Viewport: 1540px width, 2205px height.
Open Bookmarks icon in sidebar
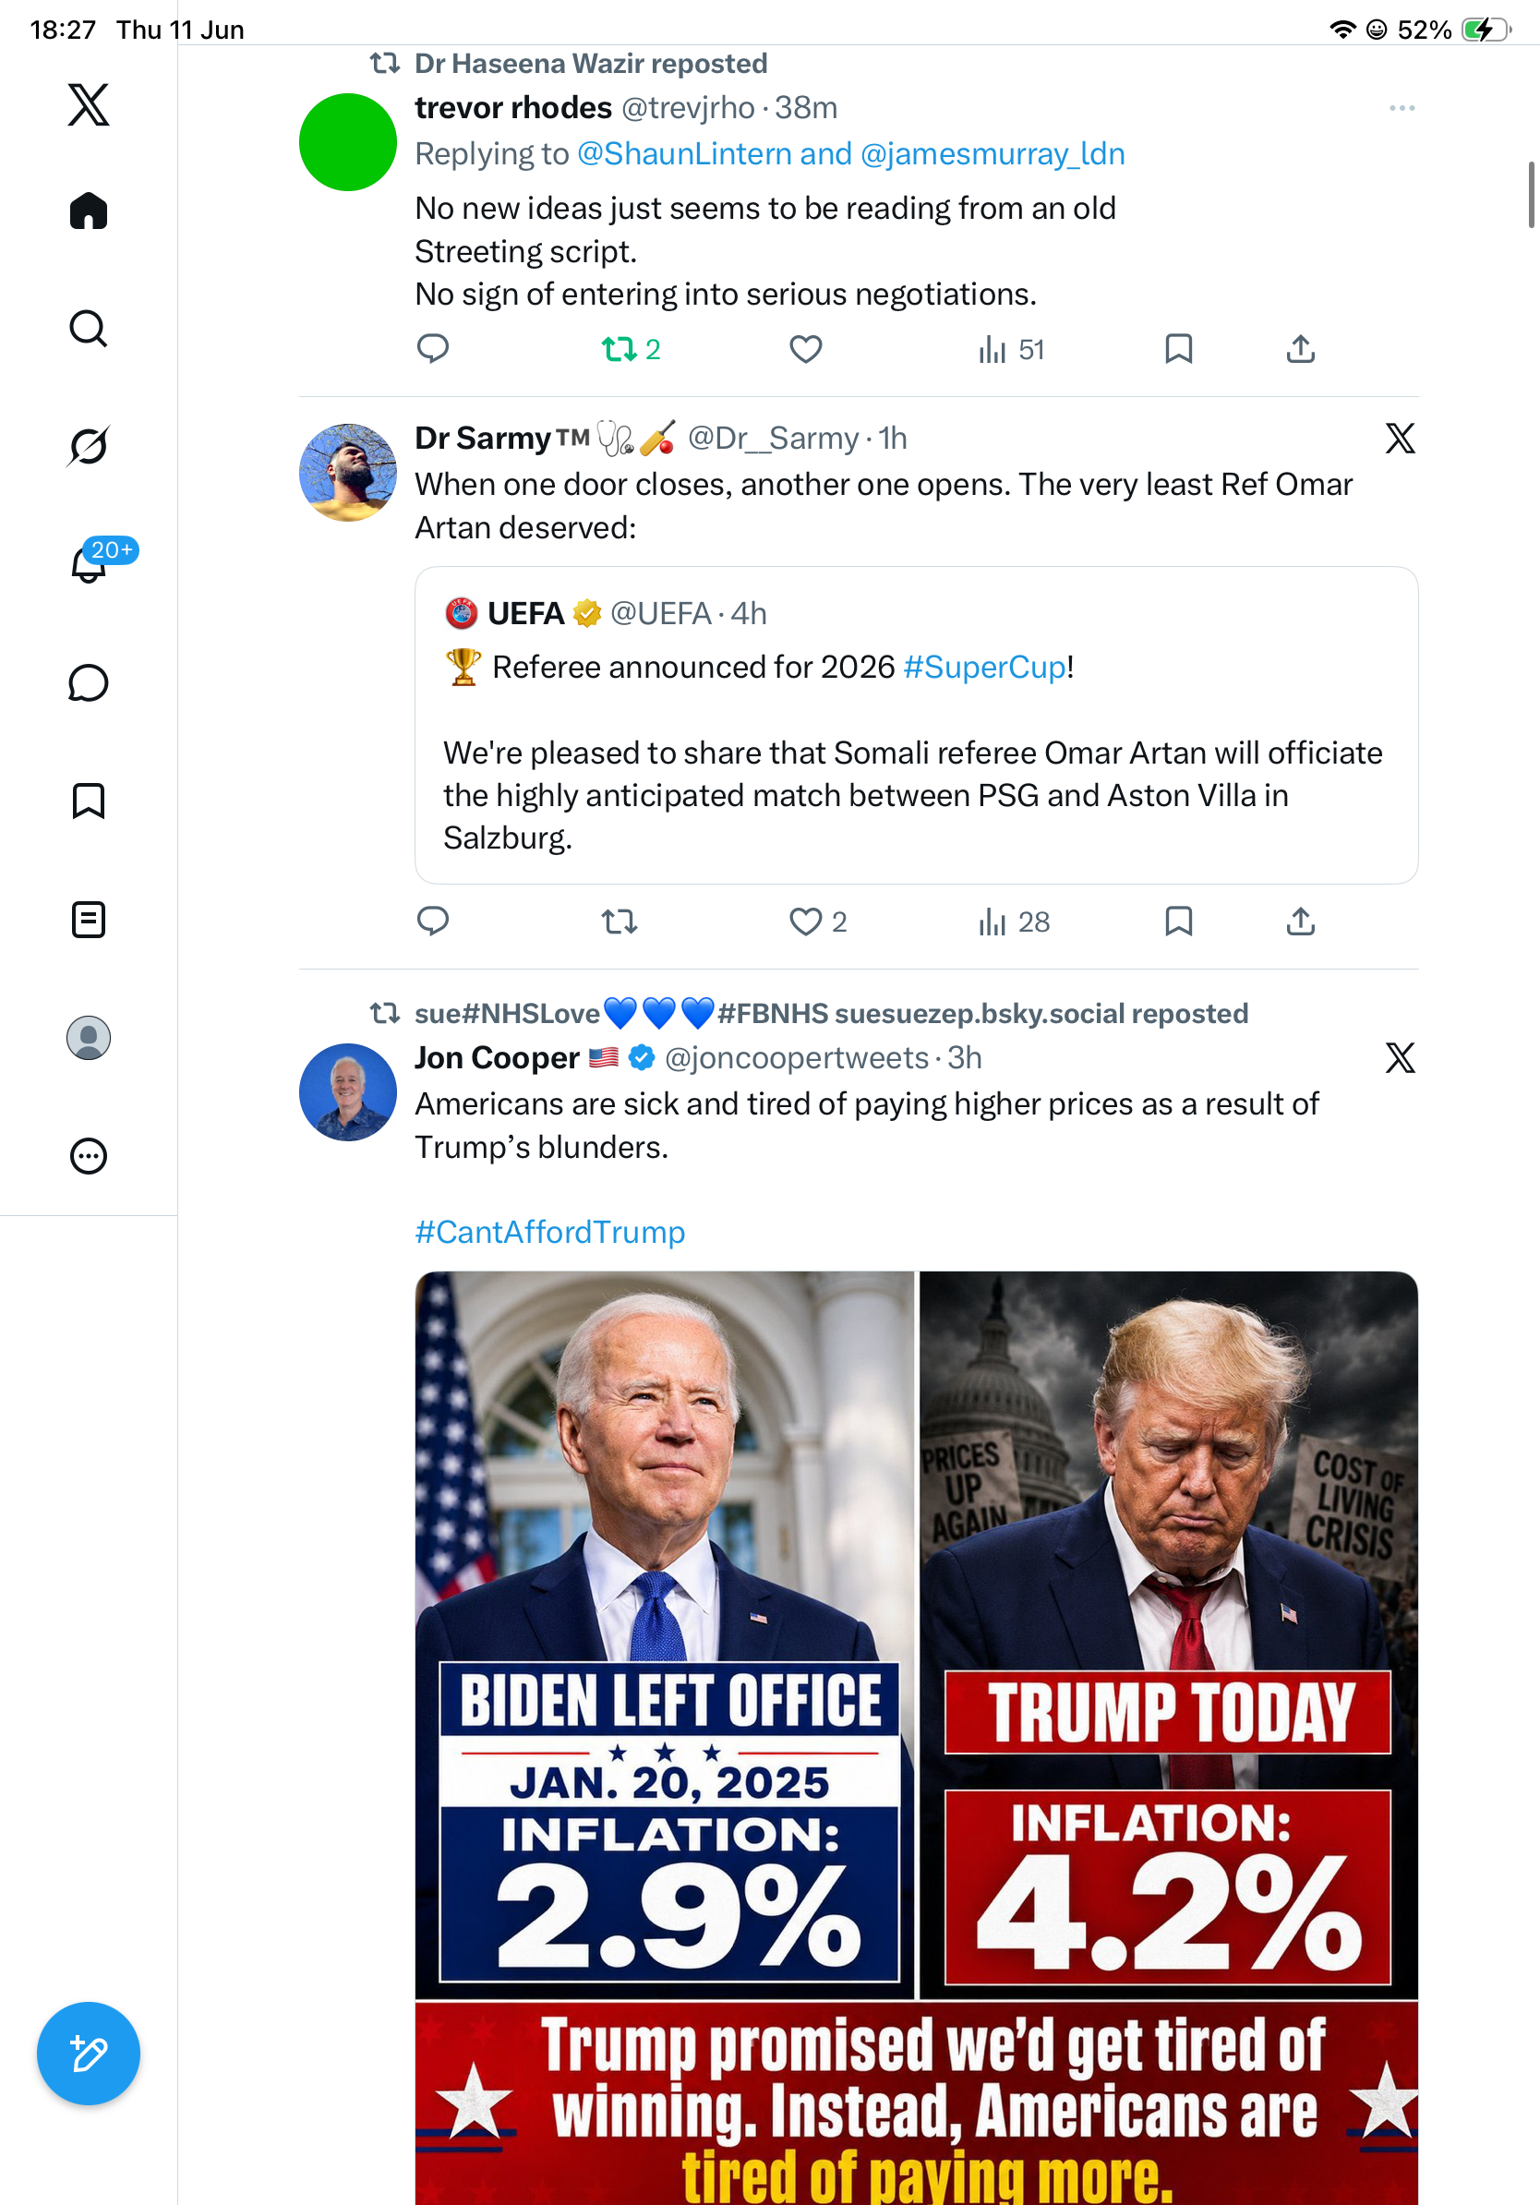pyautogui.click(x=89, y=801)
